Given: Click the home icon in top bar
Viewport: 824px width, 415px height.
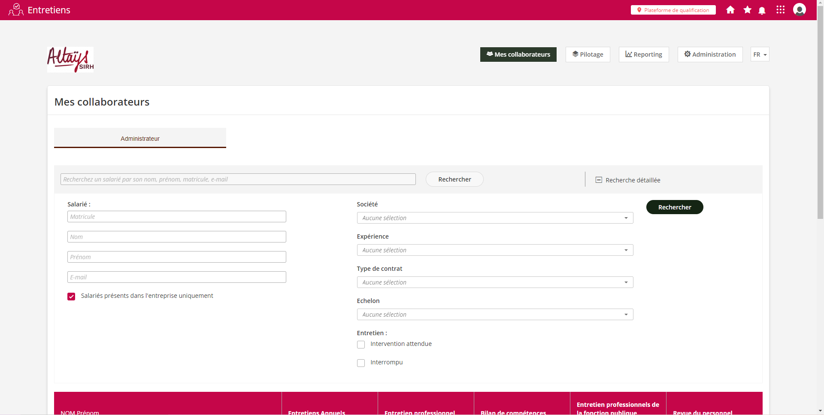Looking at the screenshot, I should tap(730, 10).
